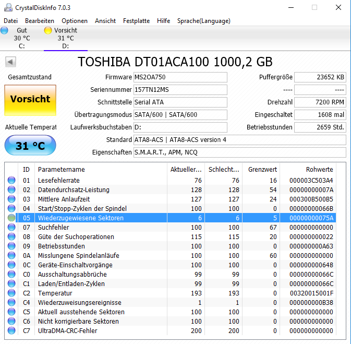
Task: Maximize the CrystalDiskInfo window
Action: (314, 7)
